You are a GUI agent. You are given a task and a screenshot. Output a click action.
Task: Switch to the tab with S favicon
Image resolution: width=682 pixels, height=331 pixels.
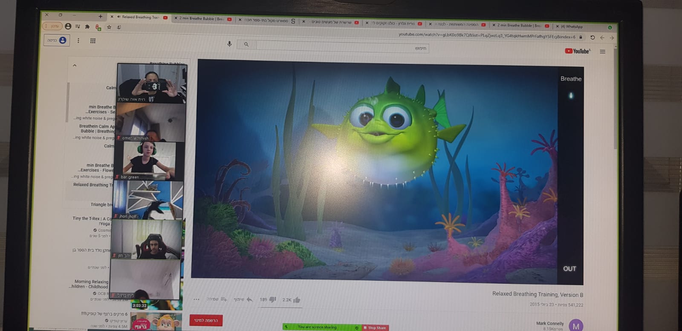pyautogui.click(x=267, y=20)
